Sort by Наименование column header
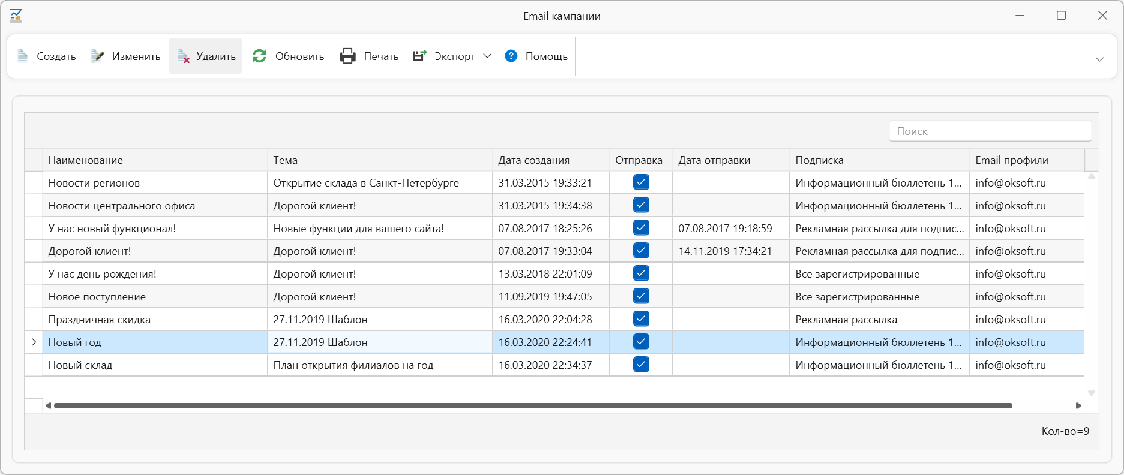This screenshot has width=1124, height=475. point(155,160)
